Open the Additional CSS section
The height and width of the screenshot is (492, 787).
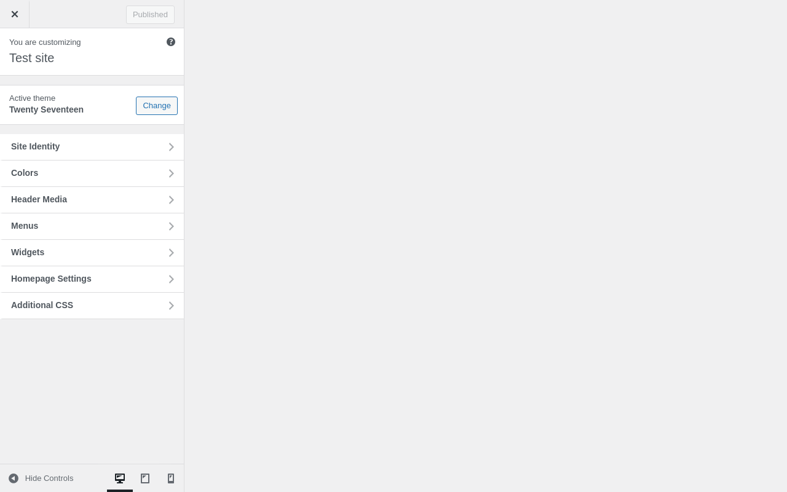92,306
